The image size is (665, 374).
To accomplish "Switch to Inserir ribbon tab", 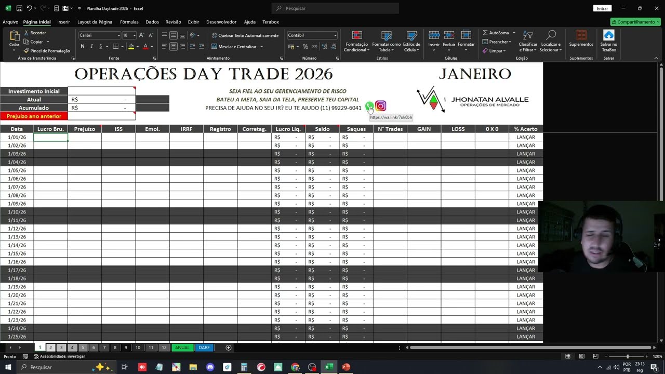I will (63, 22).
